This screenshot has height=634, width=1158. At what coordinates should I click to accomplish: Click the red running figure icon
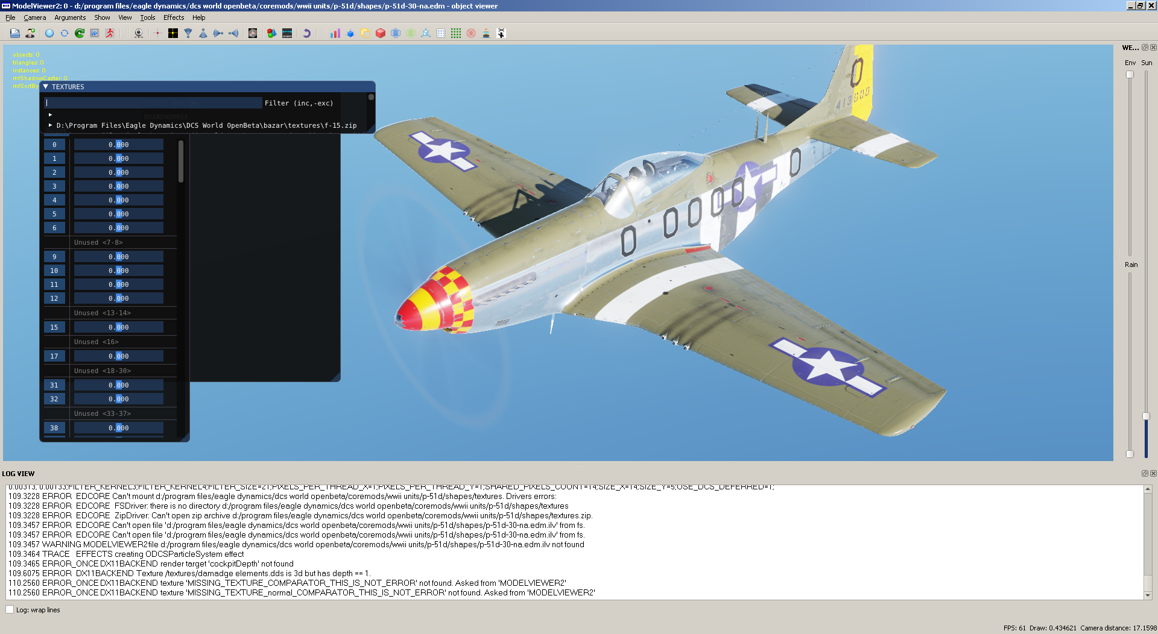click(110, 33)
